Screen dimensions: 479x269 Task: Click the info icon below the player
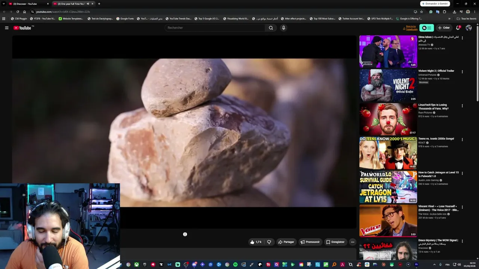pos(185,234)
